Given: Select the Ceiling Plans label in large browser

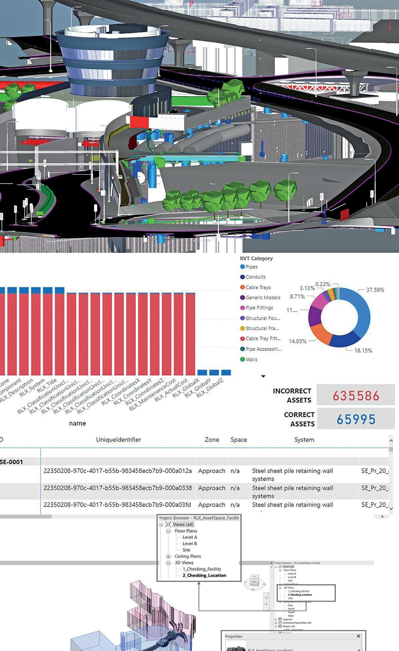Looking at the screenshot, I should click(x=188, y=556).
